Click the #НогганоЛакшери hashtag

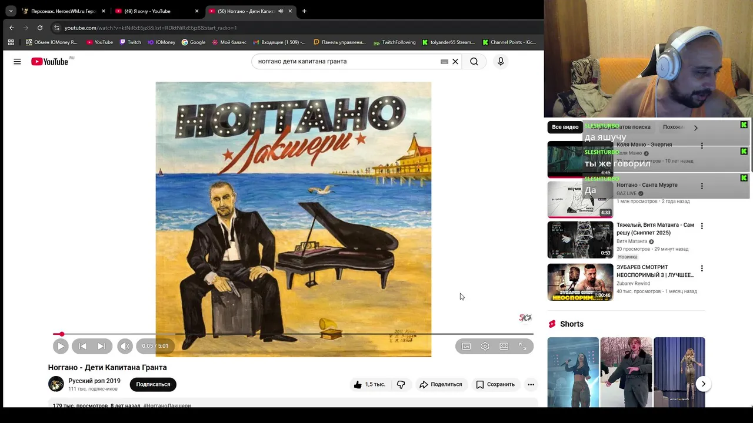coord(167,405)
